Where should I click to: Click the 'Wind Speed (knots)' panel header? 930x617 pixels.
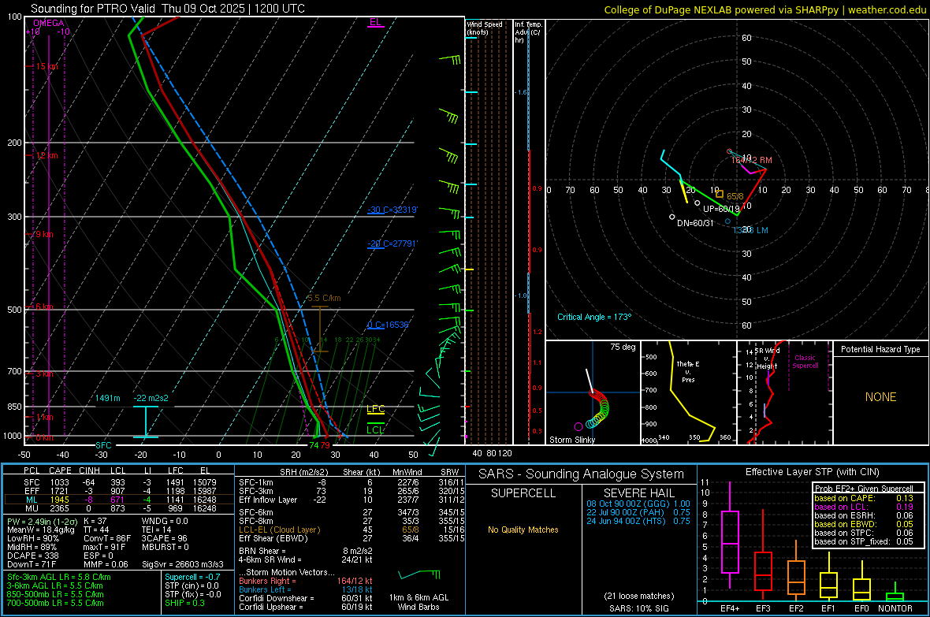point(485,28)
